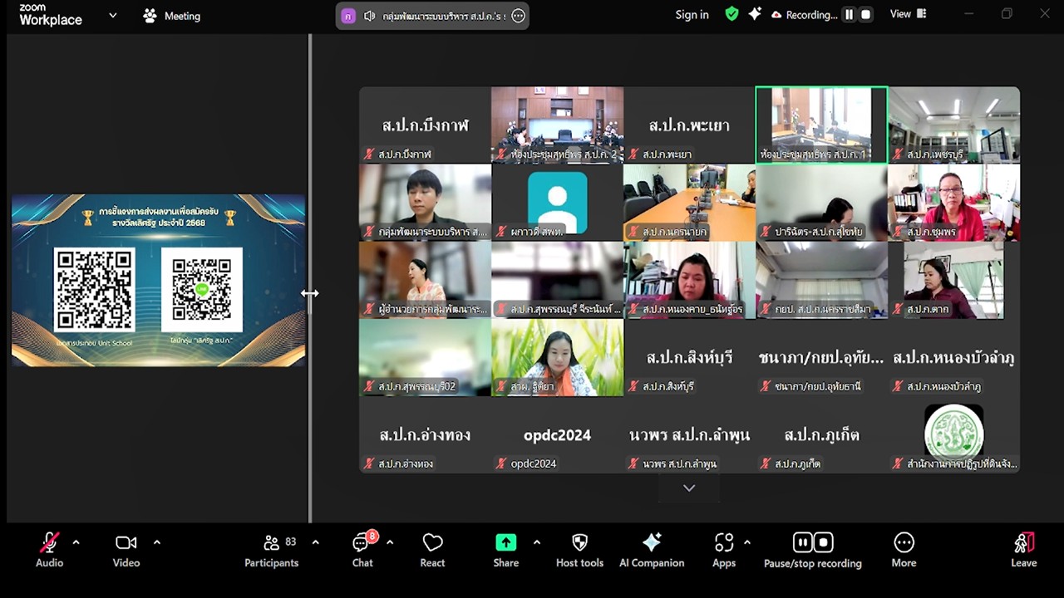Stop recording from top bar

click(x=865, y=15)
